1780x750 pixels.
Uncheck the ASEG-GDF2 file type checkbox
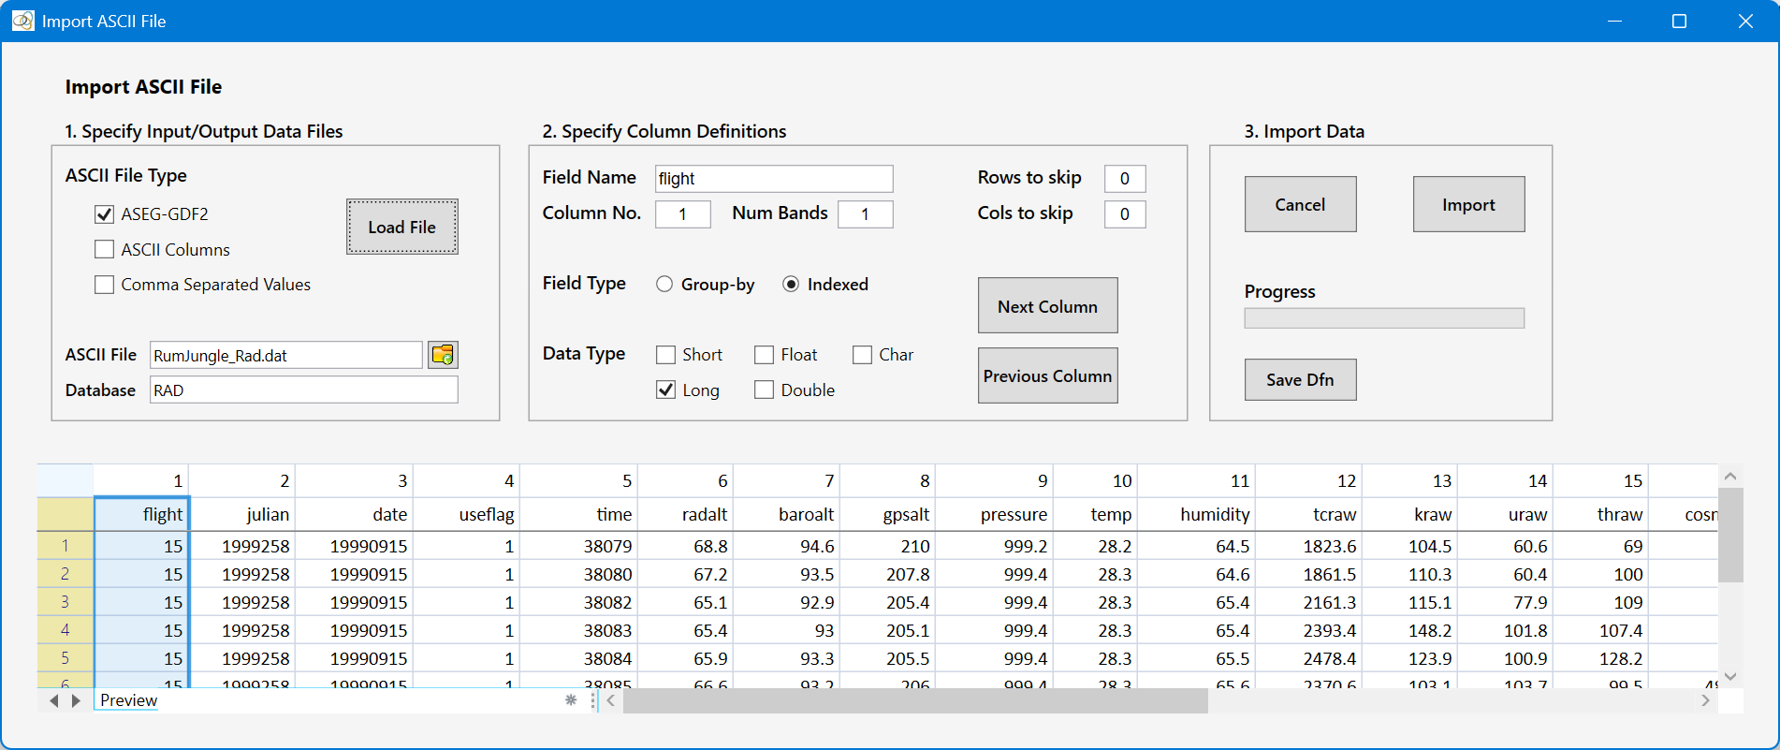pos(105,214)
